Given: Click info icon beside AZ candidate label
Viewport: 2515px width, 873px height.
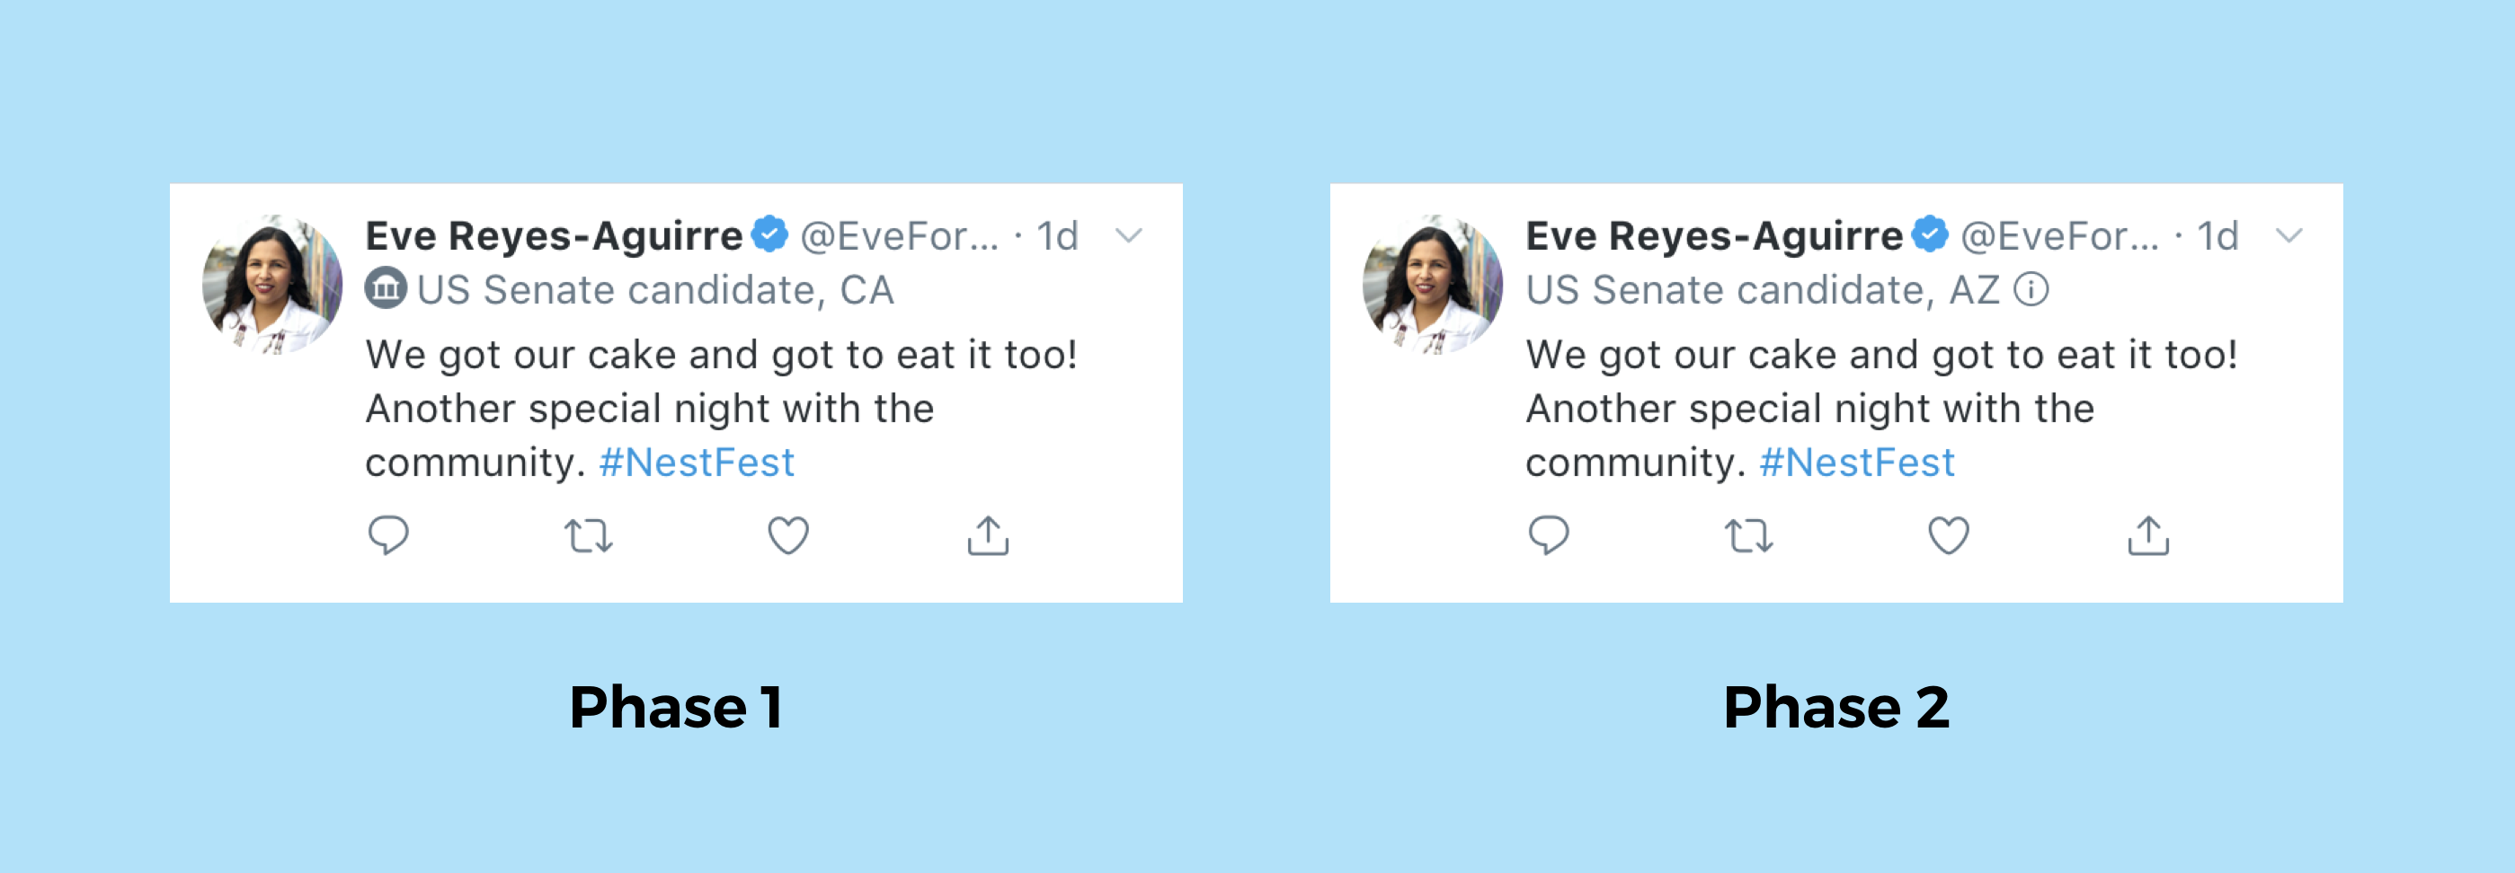Looking at the screenshot, I should tap(2031, 290).
